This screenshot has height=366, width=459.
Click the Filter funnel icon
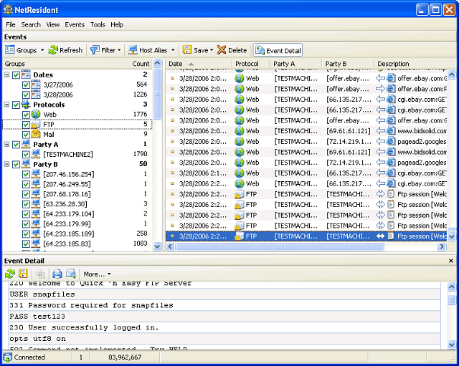coord(95,50)
